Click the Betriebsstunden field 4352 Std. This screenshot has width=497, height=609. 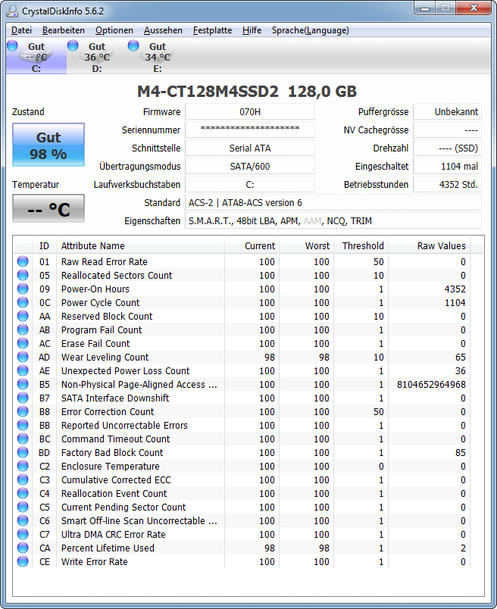447,185
